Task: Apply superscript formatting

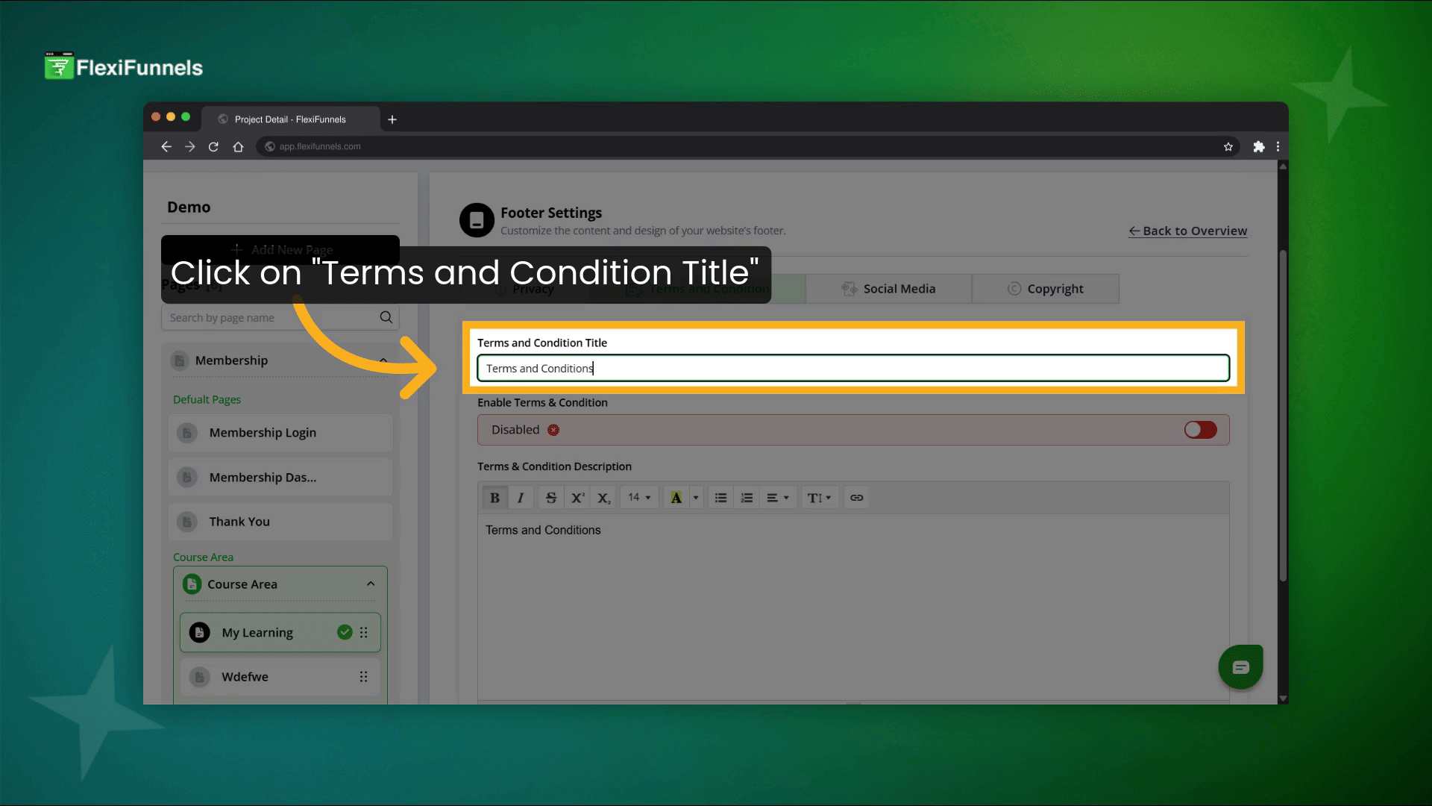Action: tap(577, 498)
